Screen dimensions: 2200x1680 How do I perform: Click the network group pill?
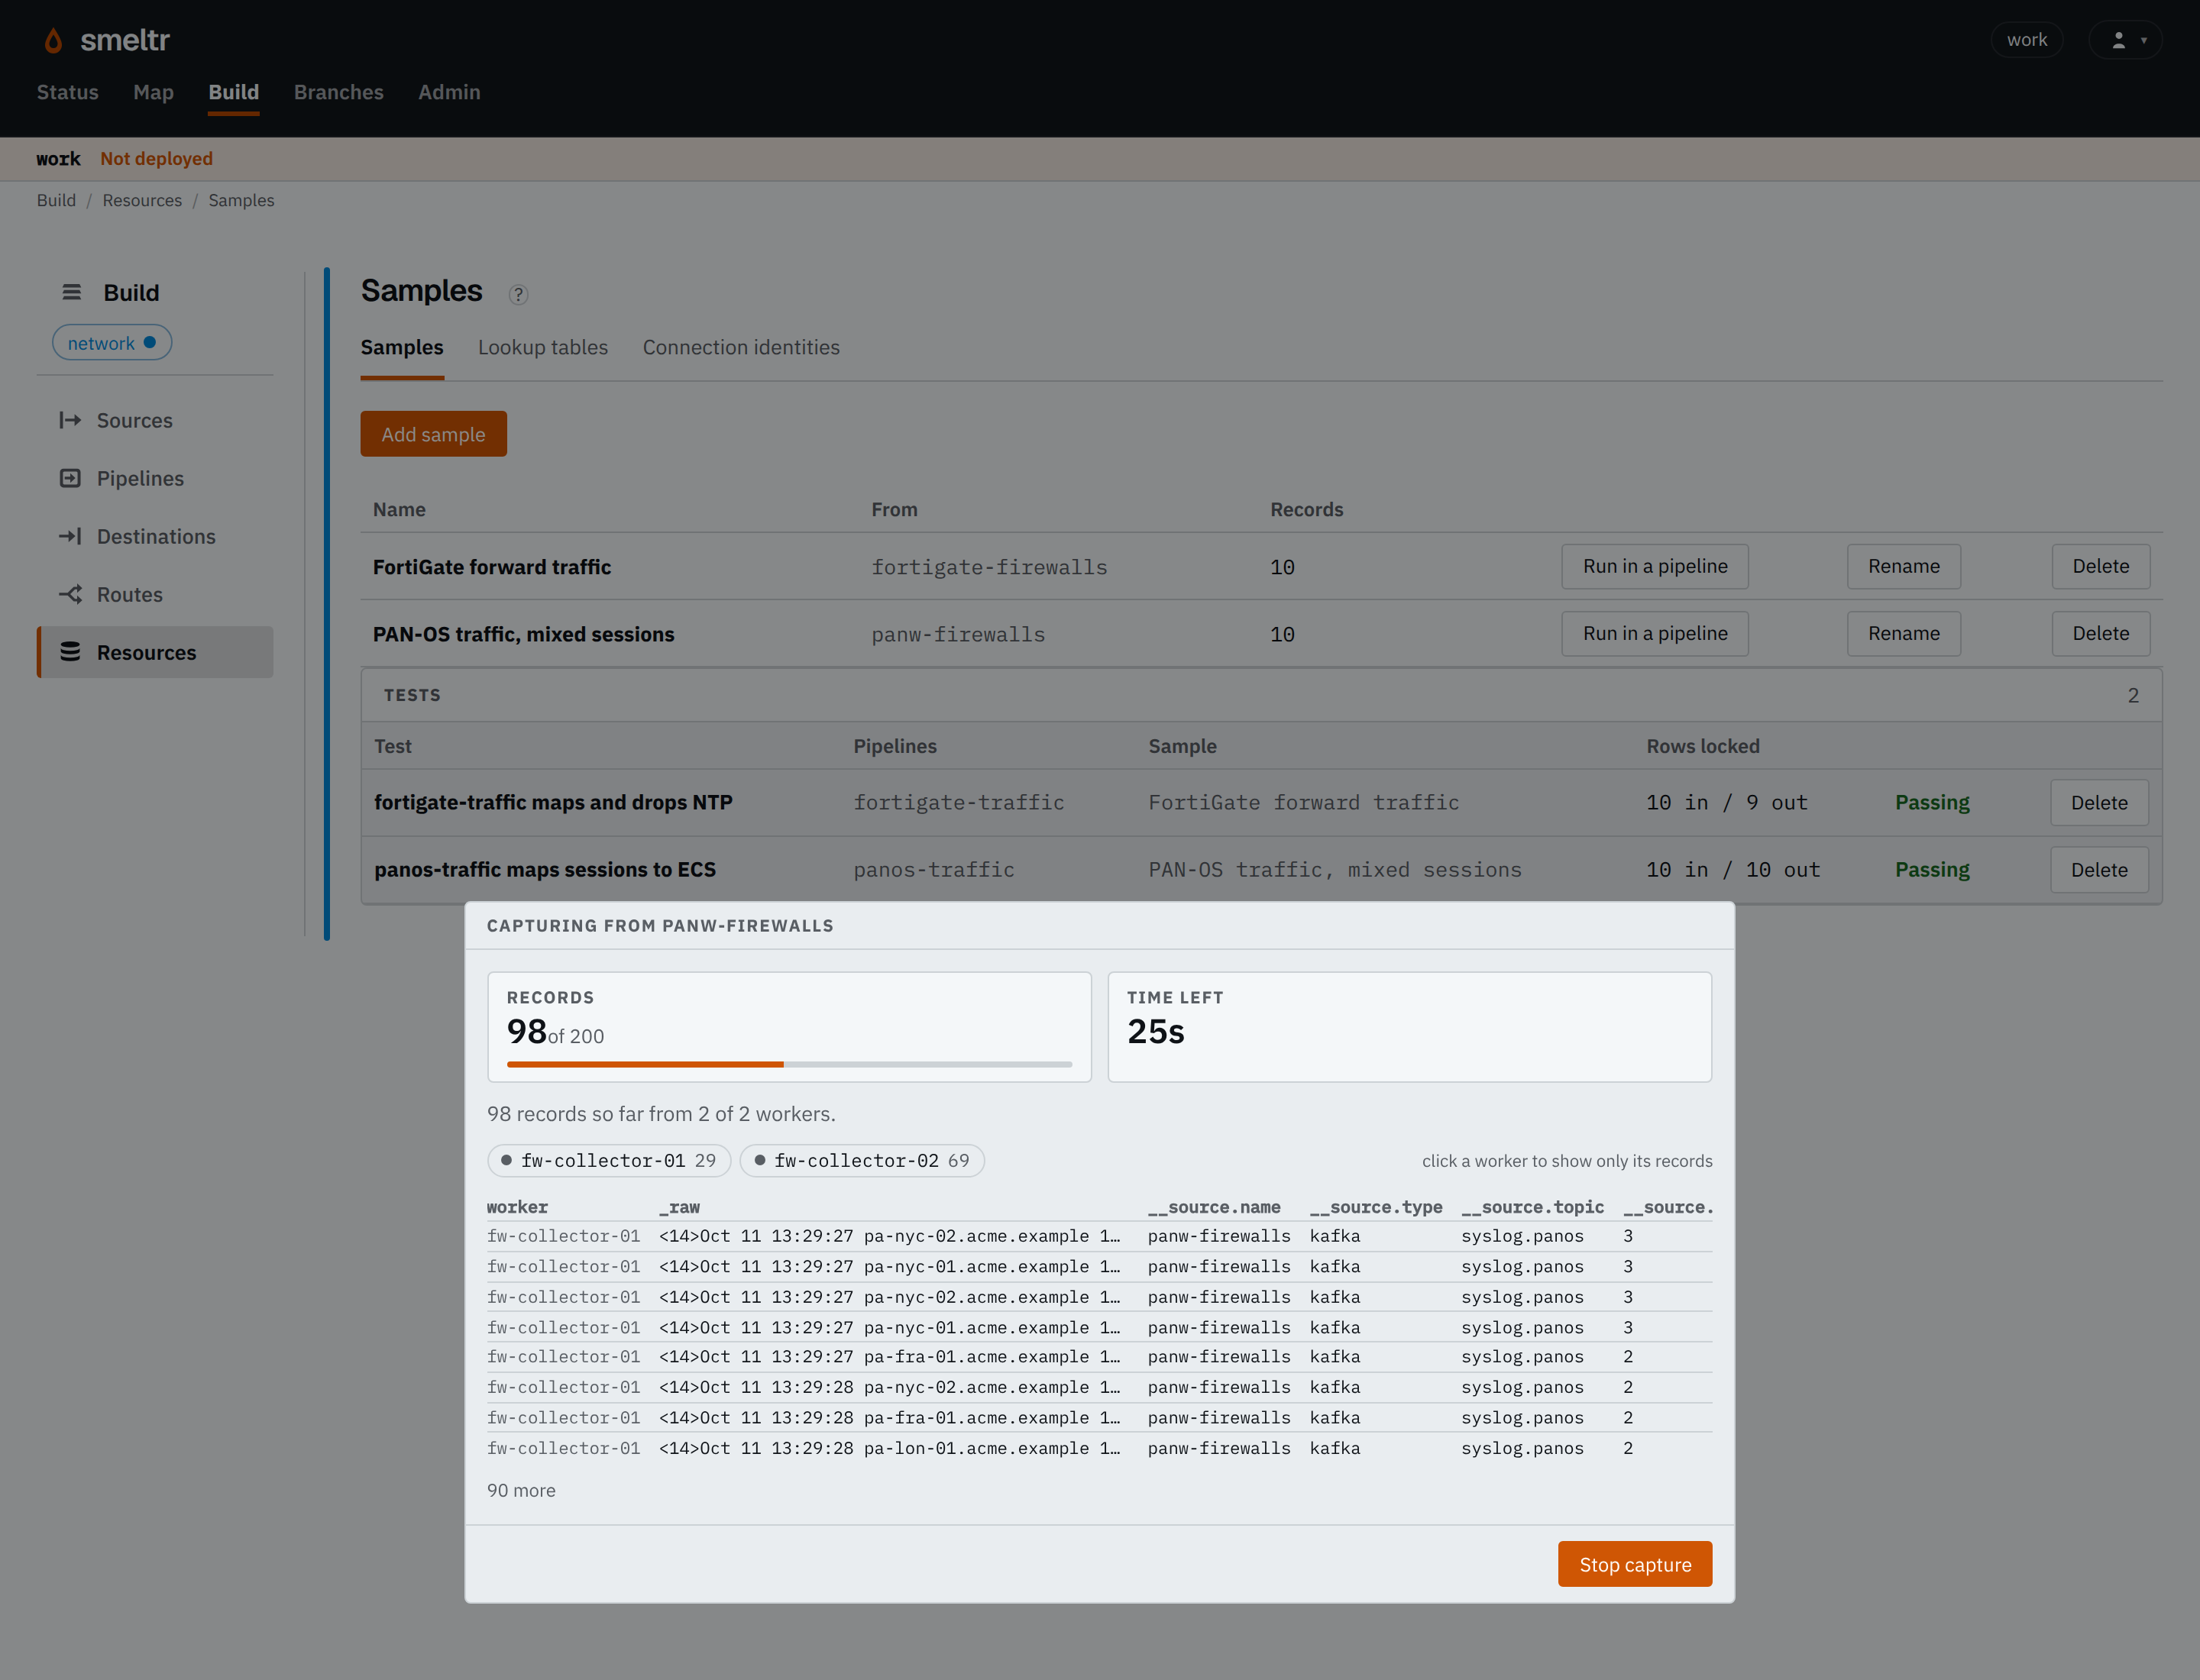click(112, 343)
